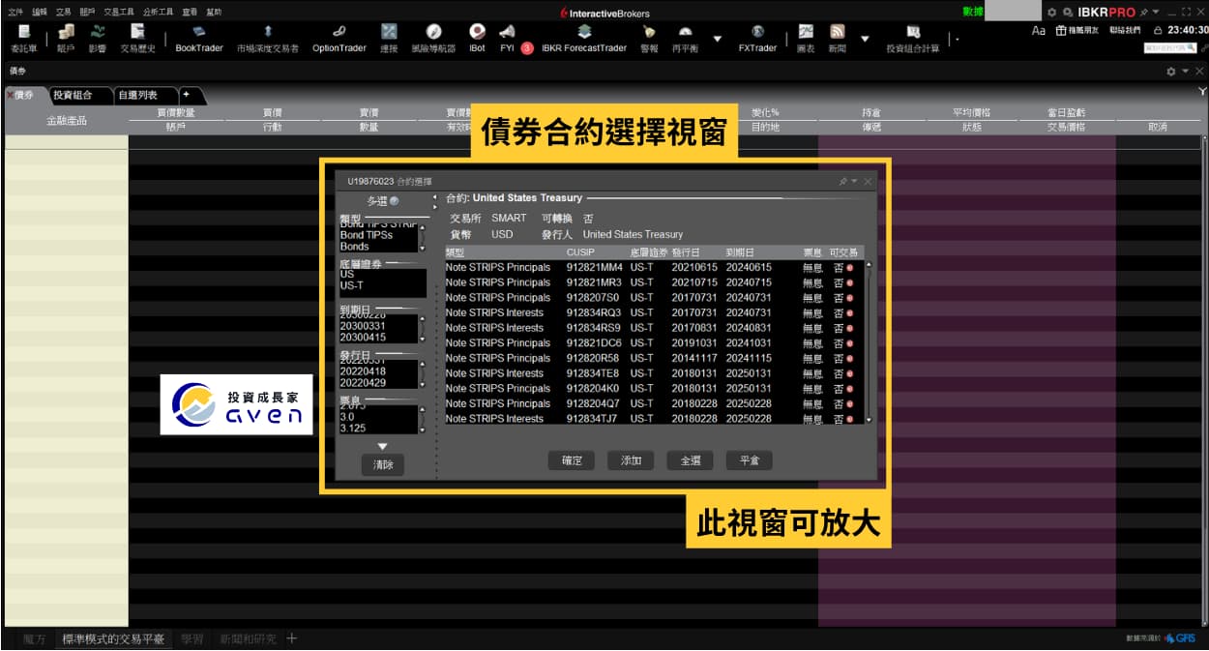Click the 平倉 close position button

pos(750,460)
